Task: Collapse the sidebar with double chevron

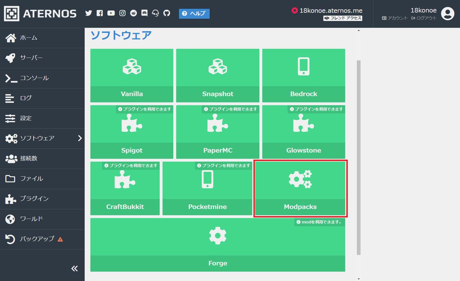Action: [x=74, y=268]
